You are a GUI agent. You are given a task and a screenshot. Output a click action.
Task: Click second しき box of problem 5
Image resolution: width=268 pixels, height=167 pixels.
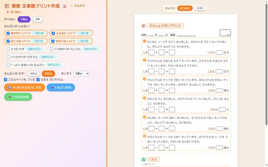click(162, 129)
